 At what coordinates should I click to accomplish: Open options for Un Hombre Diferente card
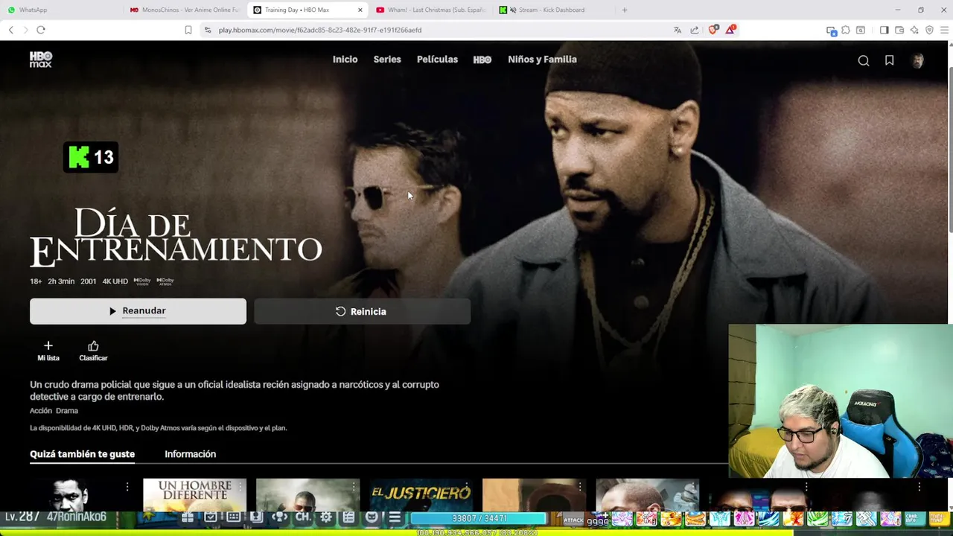pos(240,487)
